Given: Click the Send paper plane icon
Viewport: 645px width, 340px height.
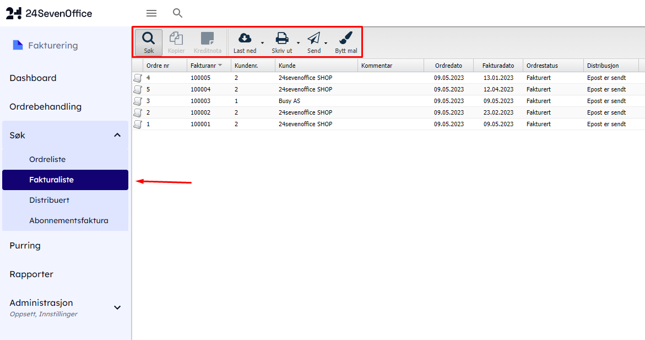Looking at the screenshot, I should 313,38.
